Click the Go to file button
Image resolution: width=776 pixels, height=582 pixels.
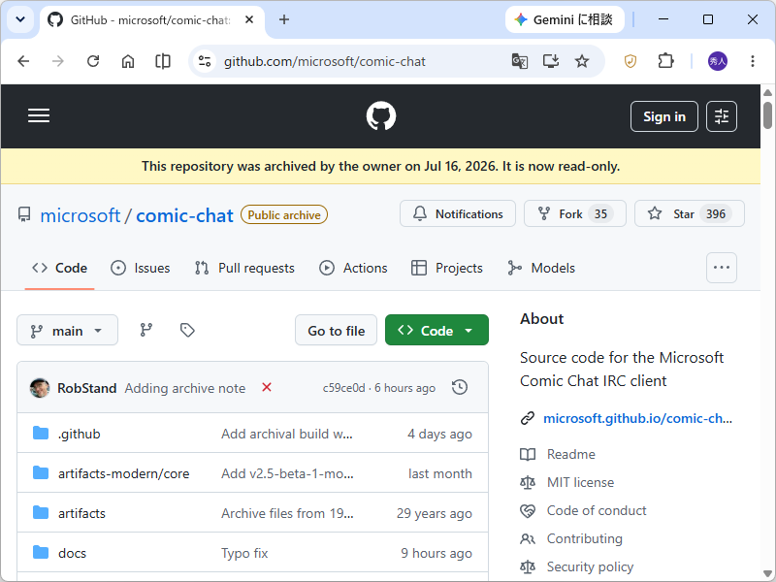coord(336,330)
